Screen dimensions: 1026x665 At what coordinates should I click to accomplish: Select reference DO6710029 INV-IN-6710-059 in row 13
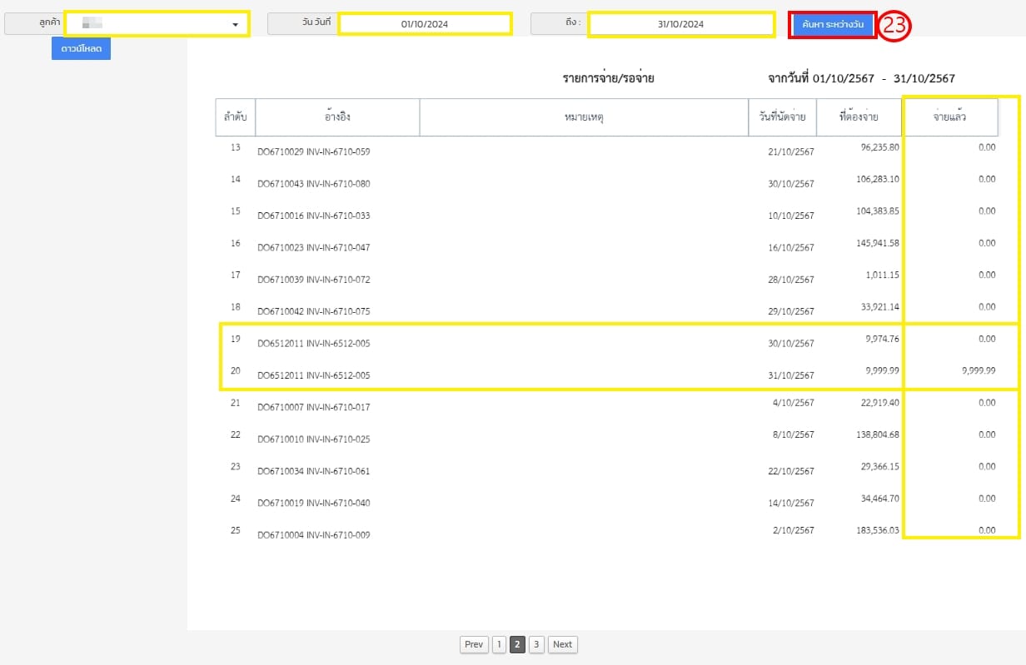pos(313,151)
